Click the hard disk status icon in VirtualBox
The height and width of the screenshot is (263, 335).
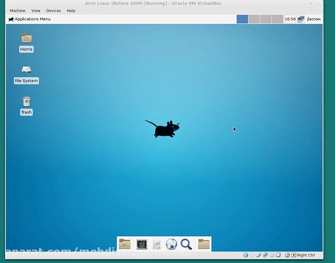[x=246, y=255]
